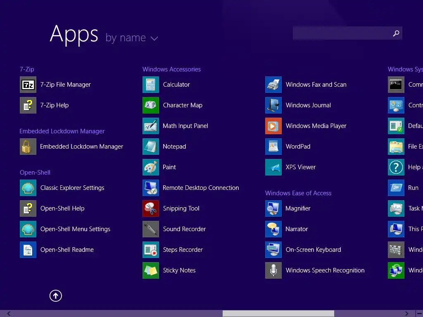Click the zoom-out minus button at scrollbar end
This screenshot has height=317, width=423.
[420, 314]
